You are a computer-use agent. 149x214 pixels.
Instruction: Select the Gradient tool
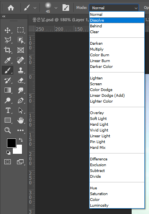[8, 90]
